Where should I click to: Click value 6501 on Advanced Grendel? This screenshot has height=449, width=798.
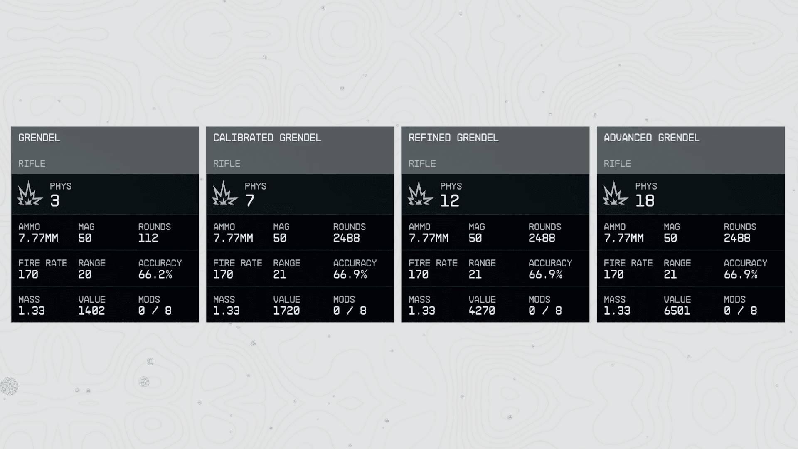(x=677, y=311)
